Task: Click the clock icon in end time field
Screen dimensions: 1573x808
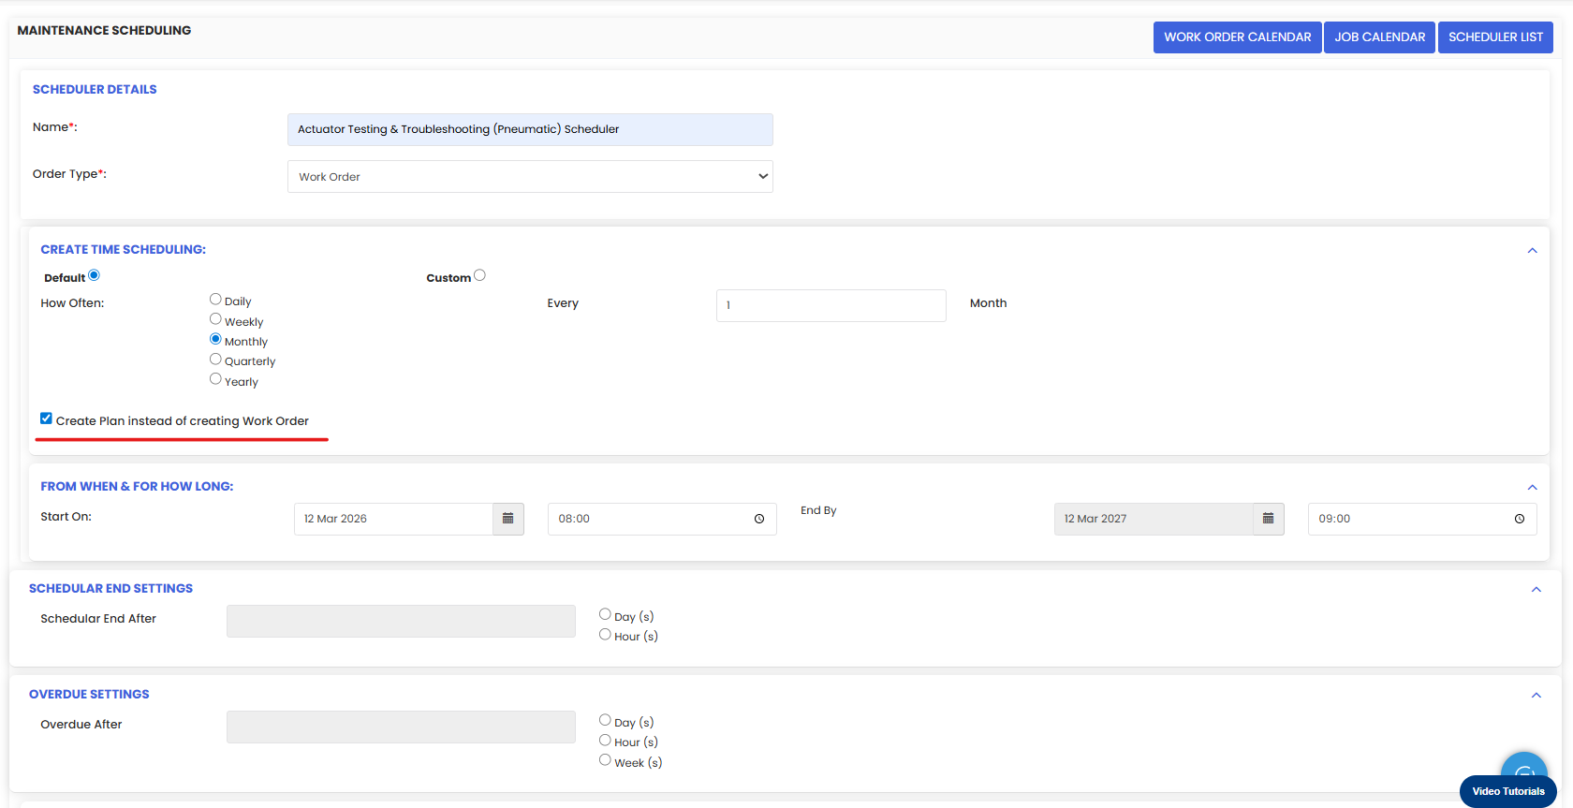Action: coord(1520,519)
